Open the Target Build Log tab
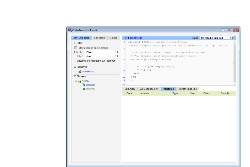The height and width of the screenshot is (167, 250). [x=188, y=89]
